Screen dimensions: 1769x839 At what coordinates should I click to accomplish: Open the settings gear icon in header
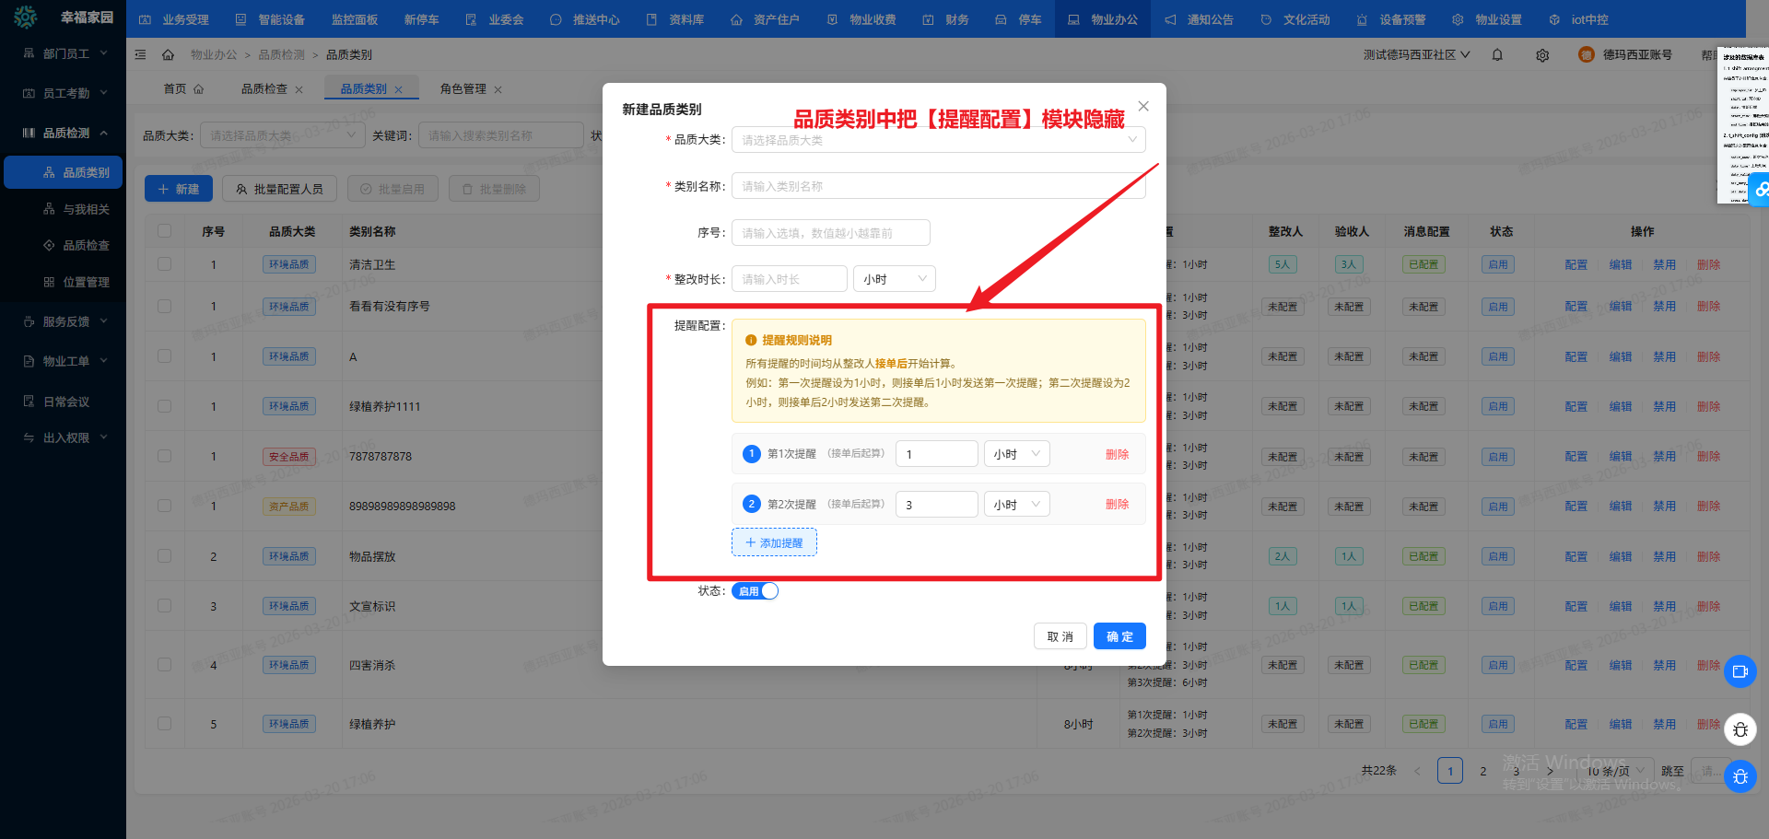point(1542,55)
